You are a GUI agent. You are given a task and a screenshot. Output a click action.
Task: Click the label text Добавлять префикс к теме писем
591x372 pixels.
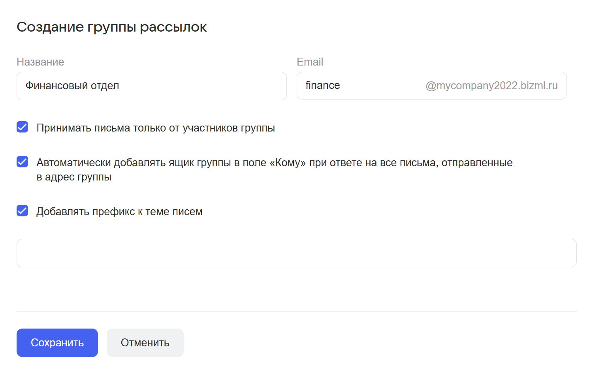[119, 212]
